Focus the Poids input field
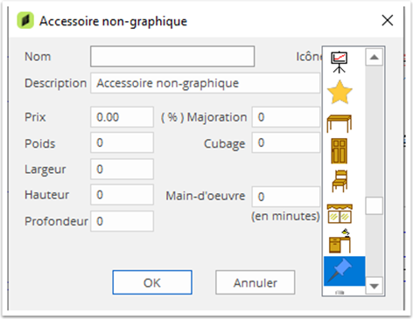 (122, 142)
